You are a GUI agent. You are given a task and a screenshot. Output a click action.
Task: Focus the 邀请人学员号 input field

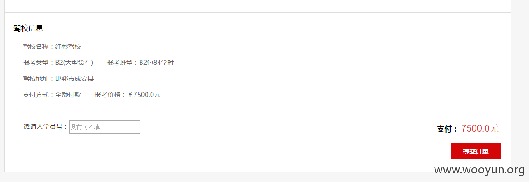(x=105, y=127)
